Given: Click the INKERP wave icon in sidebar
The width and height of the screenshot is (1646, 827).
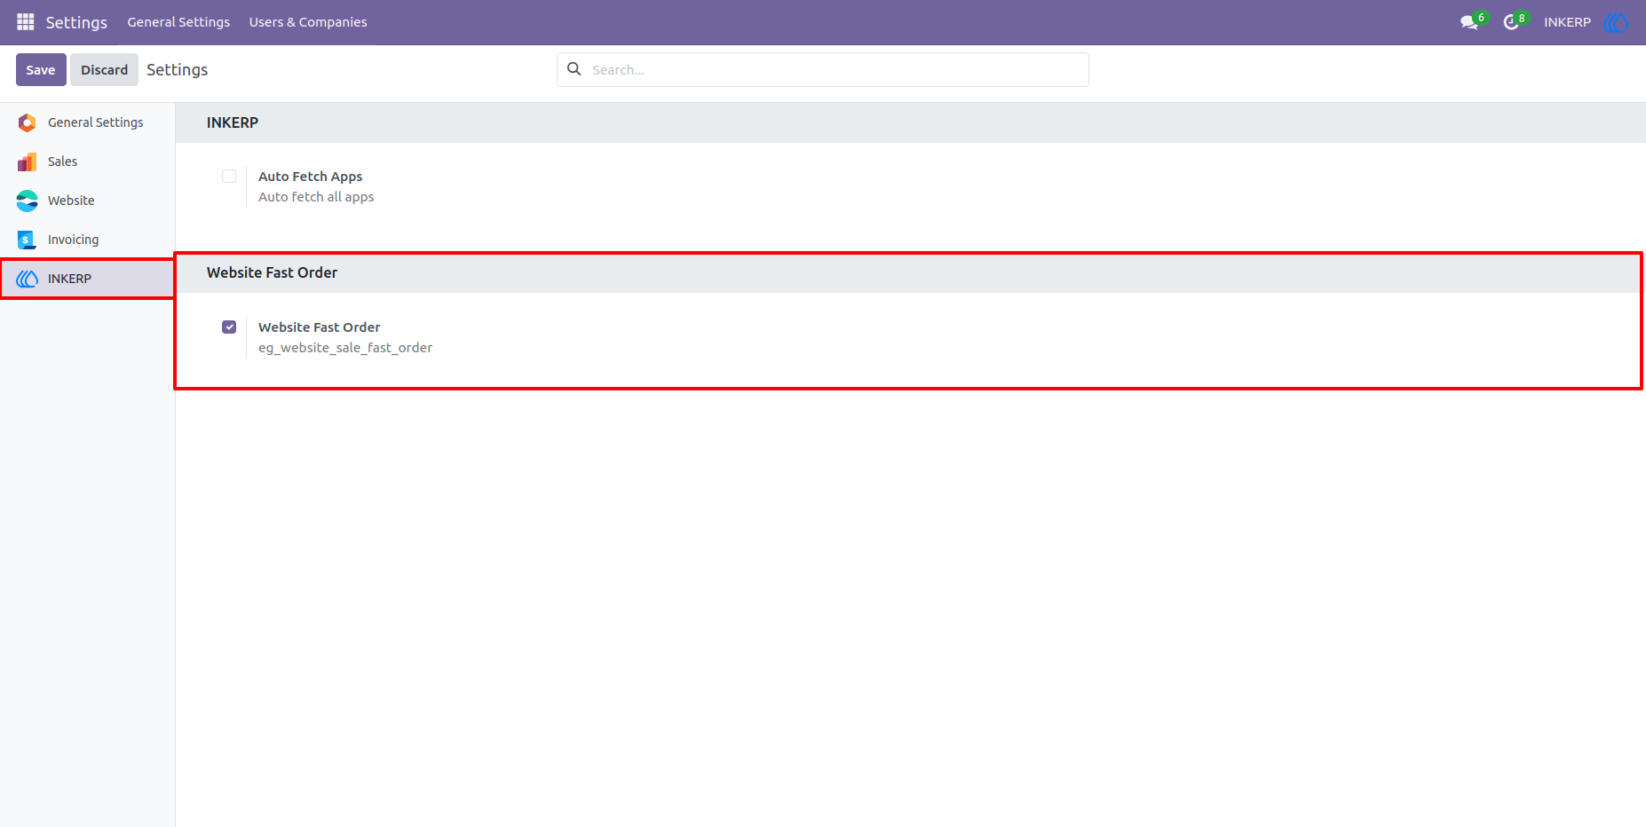Looking at the screenshot, I should (x=28, y=279).
